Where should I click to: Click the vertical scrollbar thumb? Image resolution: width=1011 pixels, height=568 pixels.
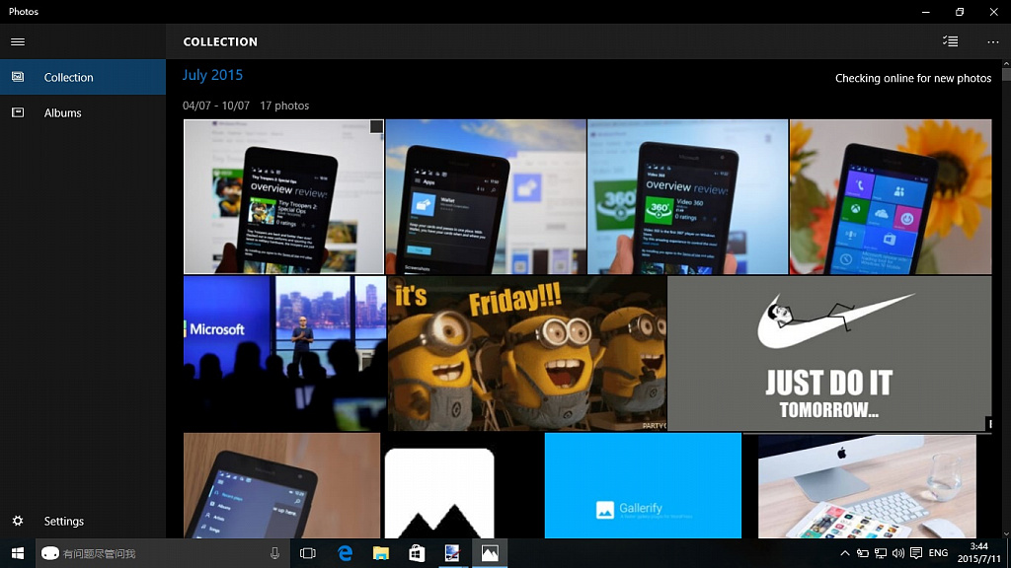point(1006,75)
